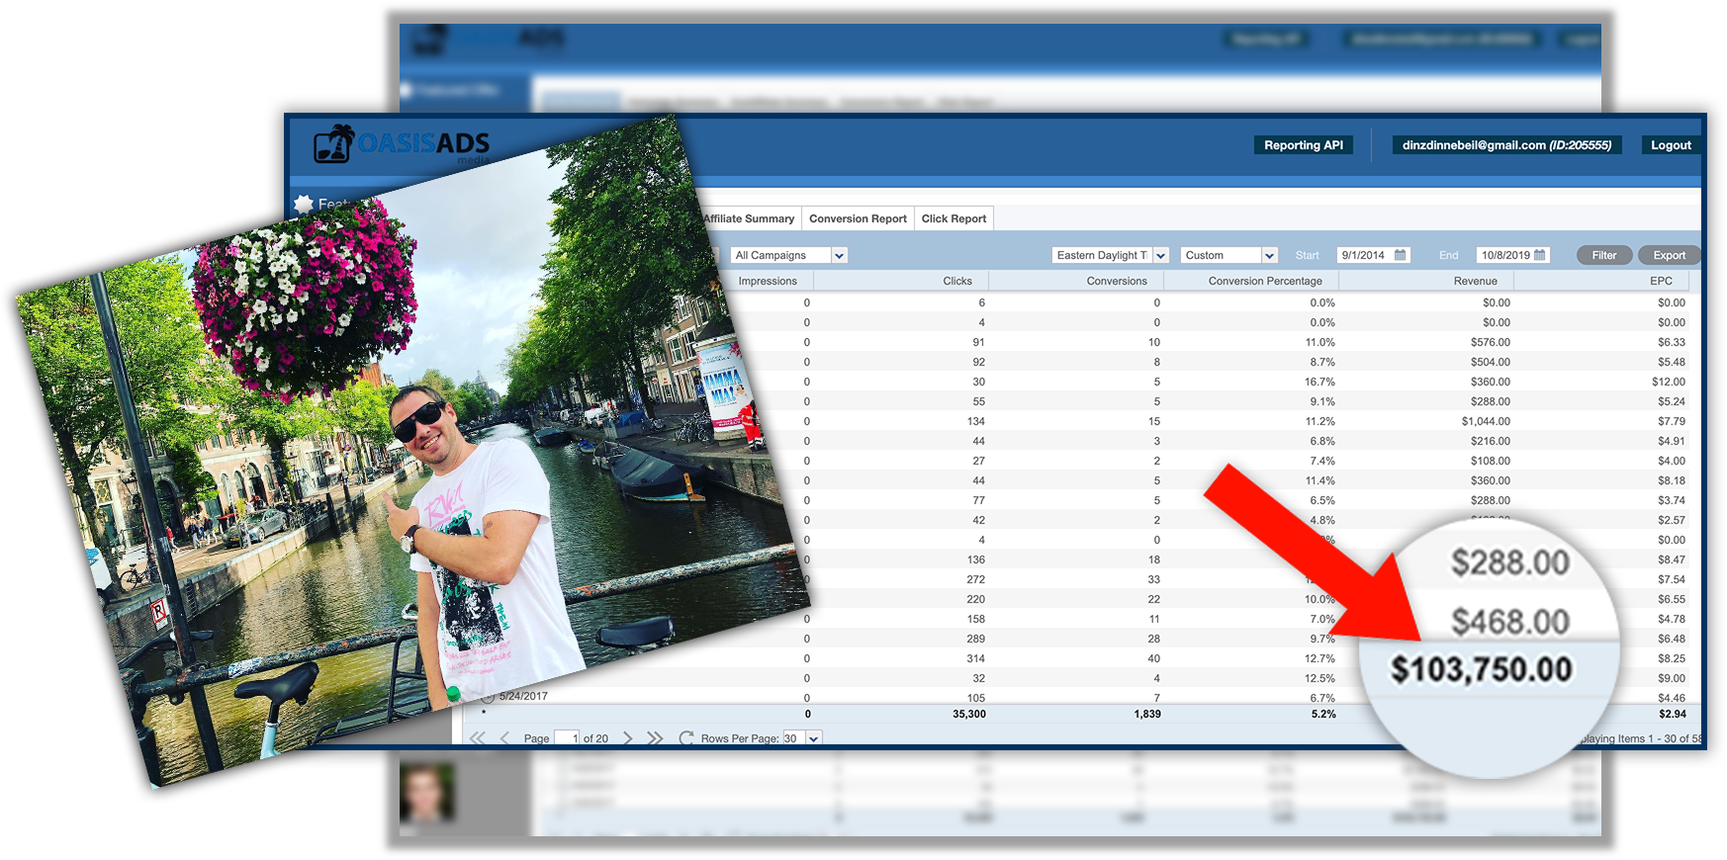The width and height of the screenshot is (1727, 860).
Task: Click the dinzdinnebeil@gmail.com account button
Action: (x=1506, y=145)
